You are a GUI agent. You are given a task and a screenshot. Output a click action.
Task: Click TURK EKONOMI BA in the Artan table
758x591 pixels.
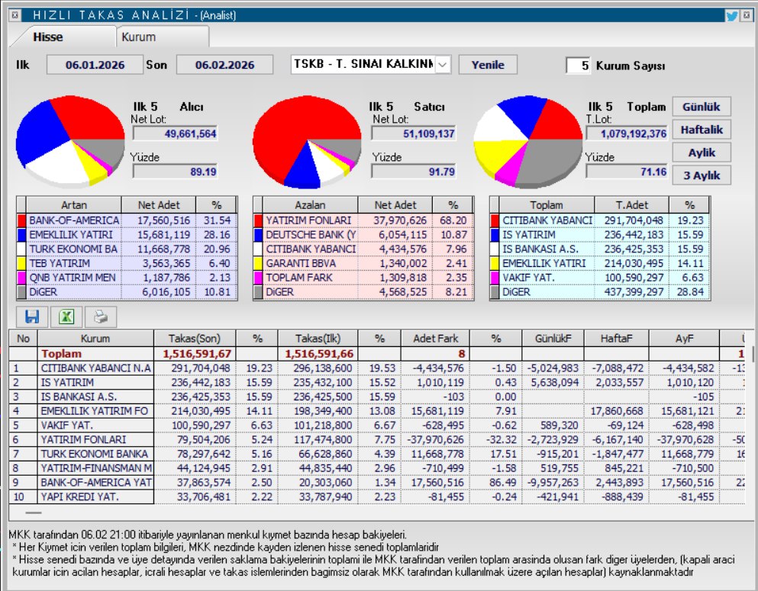pos(73,249)
